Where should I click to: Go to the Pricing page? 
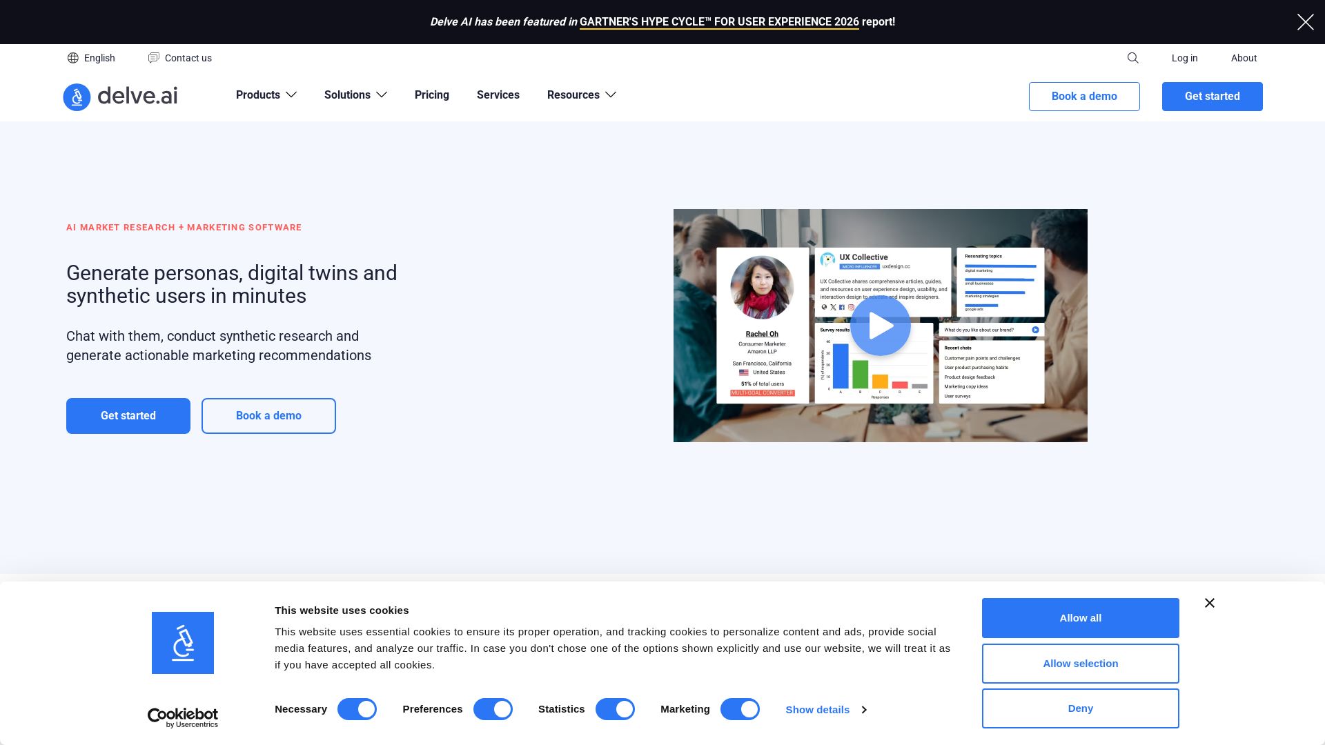pyautogui.click(x=432, y=95)
